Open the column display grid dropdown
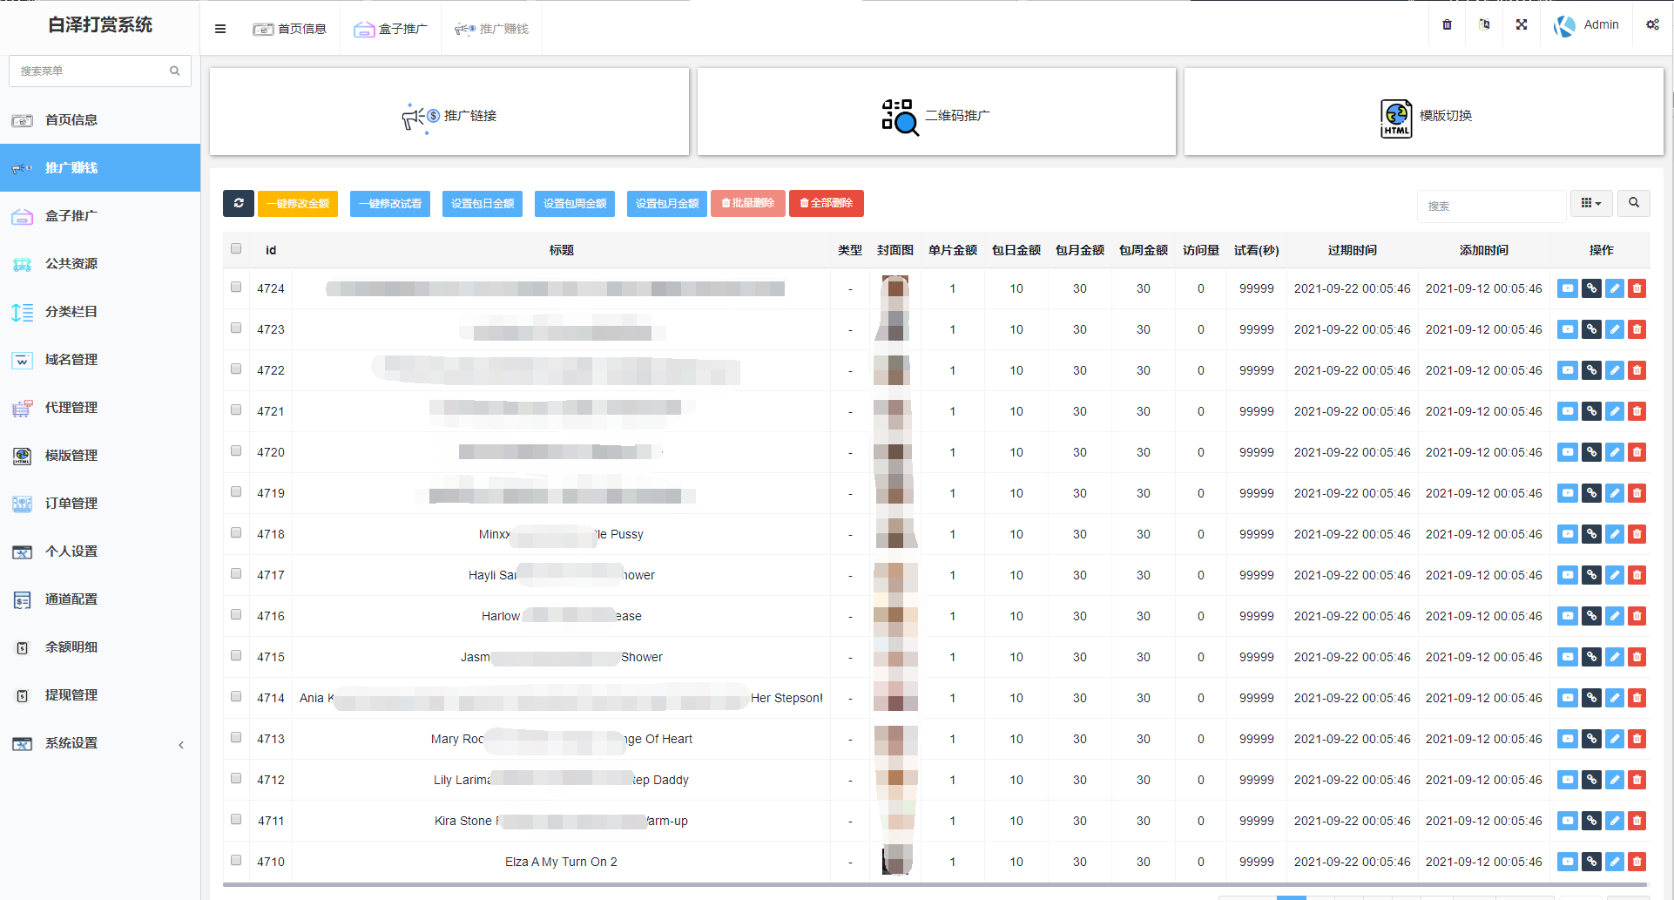 (1590, 203)
